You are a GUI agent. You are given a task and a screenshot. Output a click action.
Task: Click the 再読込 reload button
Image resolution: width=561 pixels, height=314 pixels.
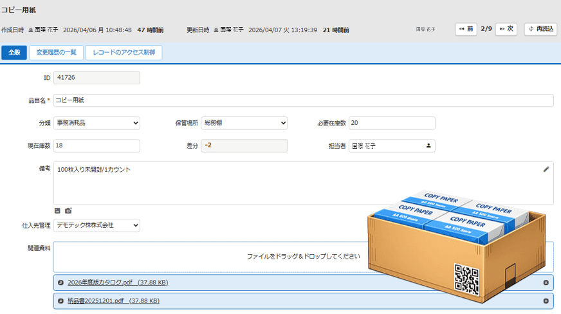pos(540,29)
